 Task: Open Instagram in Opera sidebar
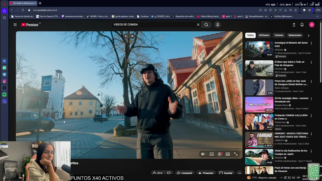pyautogui.click(x=4, y=81)
